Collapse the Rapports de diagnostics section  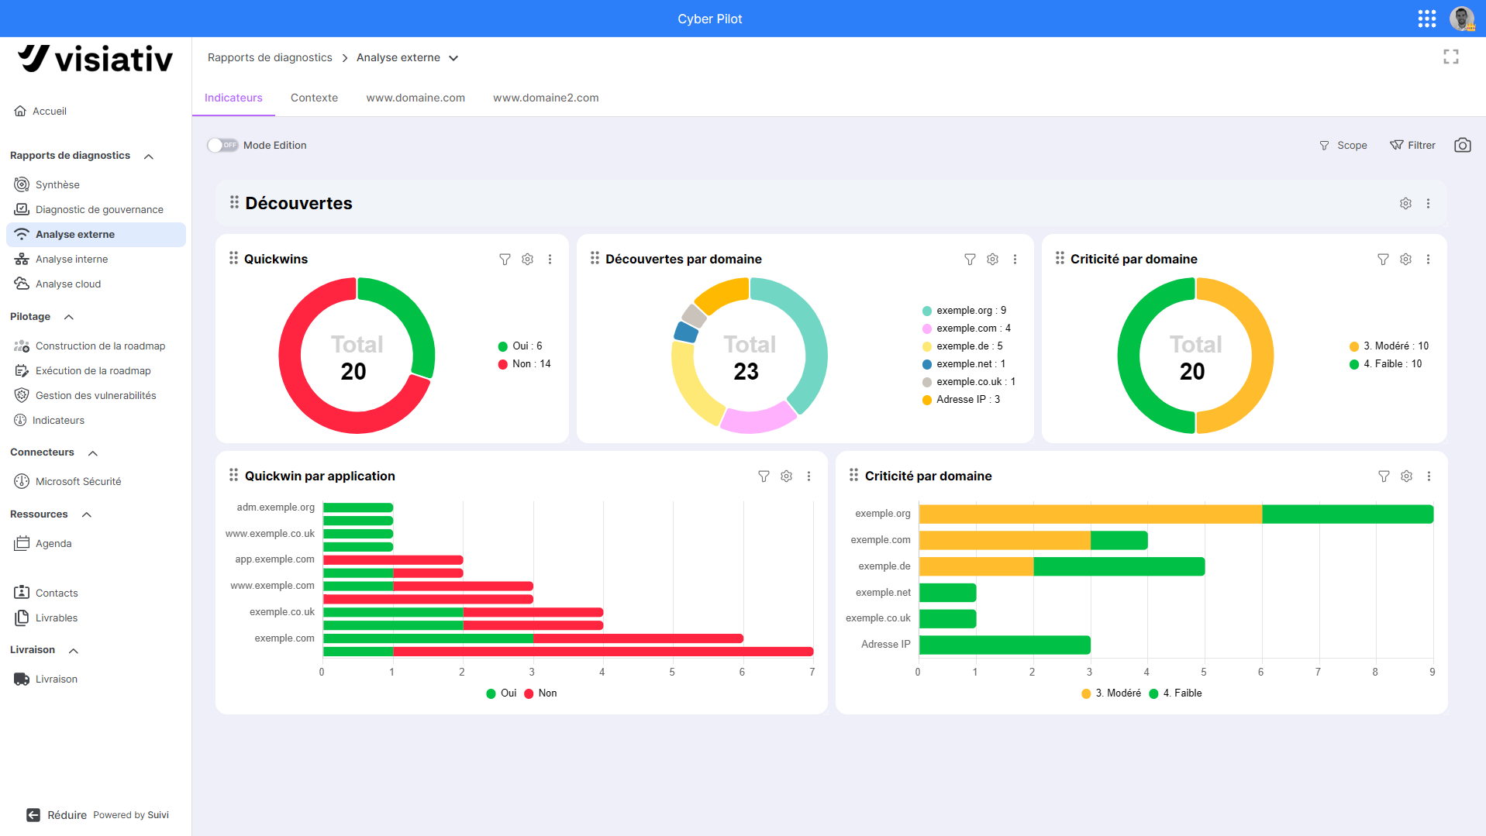[149, 157]
